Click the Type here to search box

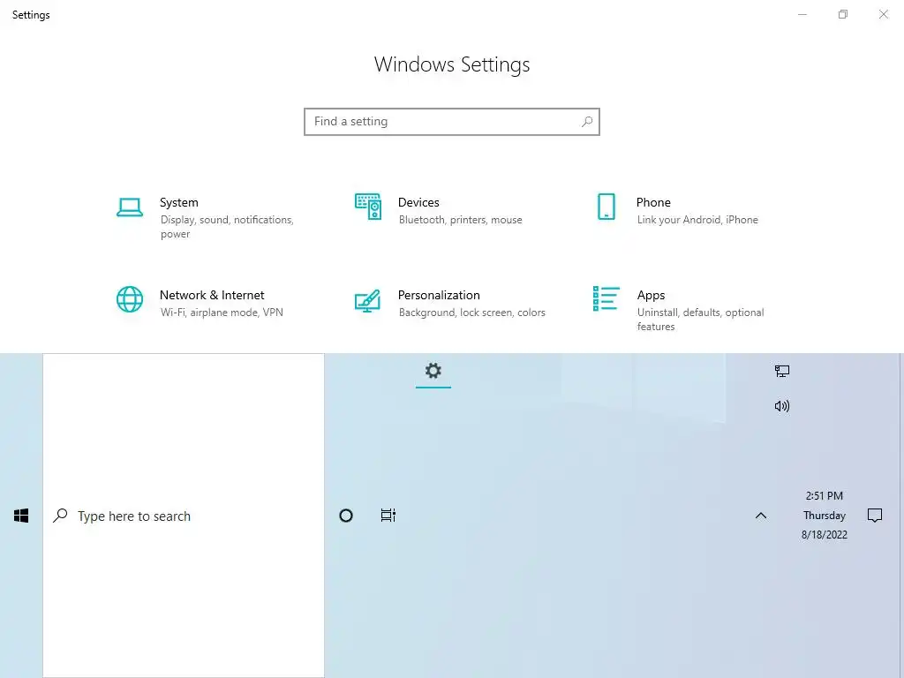pyautogui.click(x=184, y=516)
